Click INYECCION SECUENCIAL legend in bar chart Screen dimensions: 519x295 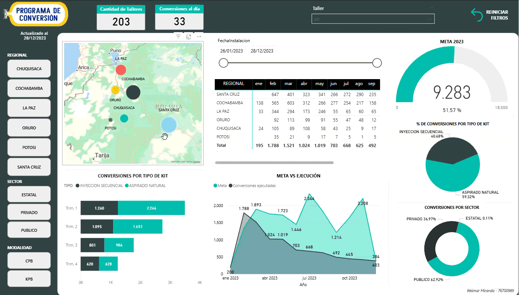pos(99,186)
